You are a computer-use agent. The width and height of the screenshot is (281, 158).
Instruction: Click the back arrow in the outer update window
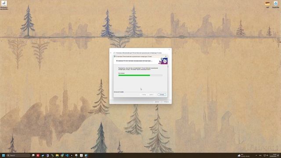point(111,53)
